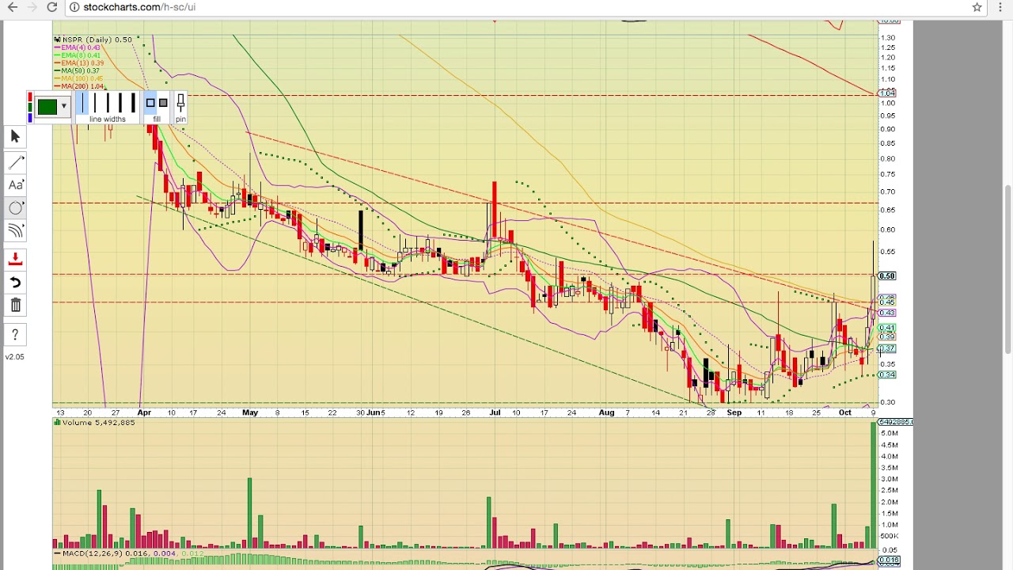
Task: Click the Volume 5,492,885 label
Action: click(94, 423)
